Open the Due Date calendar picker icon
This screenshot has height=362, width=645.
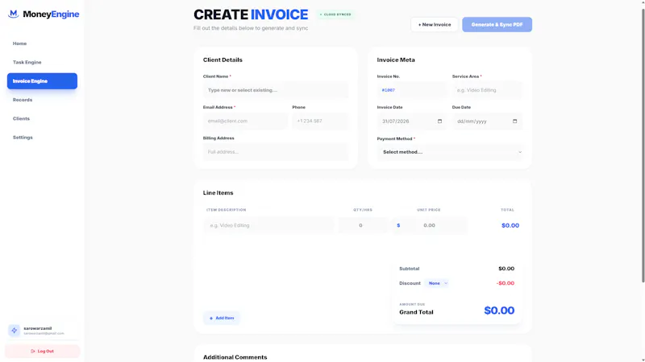514,121
